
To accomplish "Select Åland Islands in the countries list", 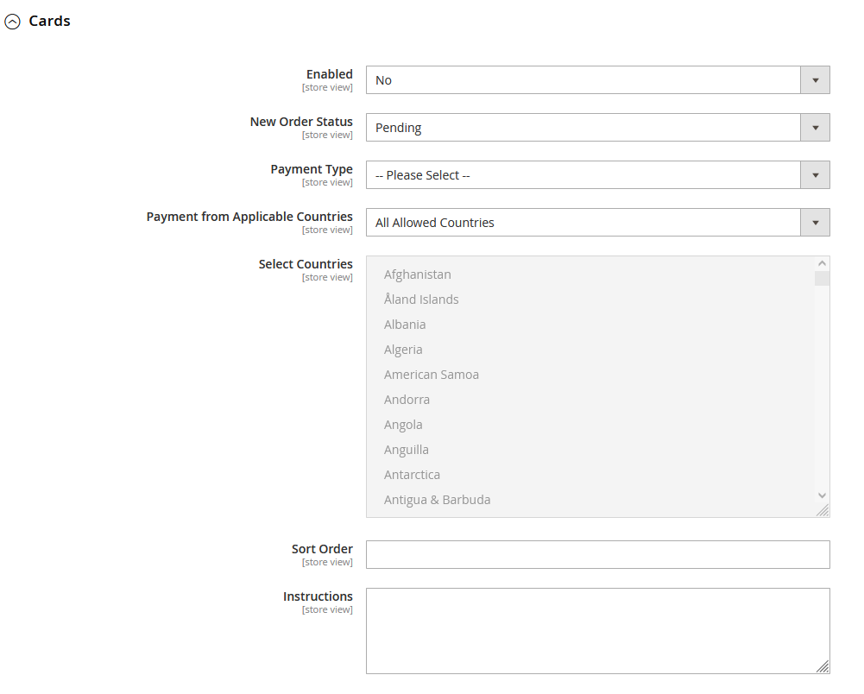I will (x=421, y=300).
